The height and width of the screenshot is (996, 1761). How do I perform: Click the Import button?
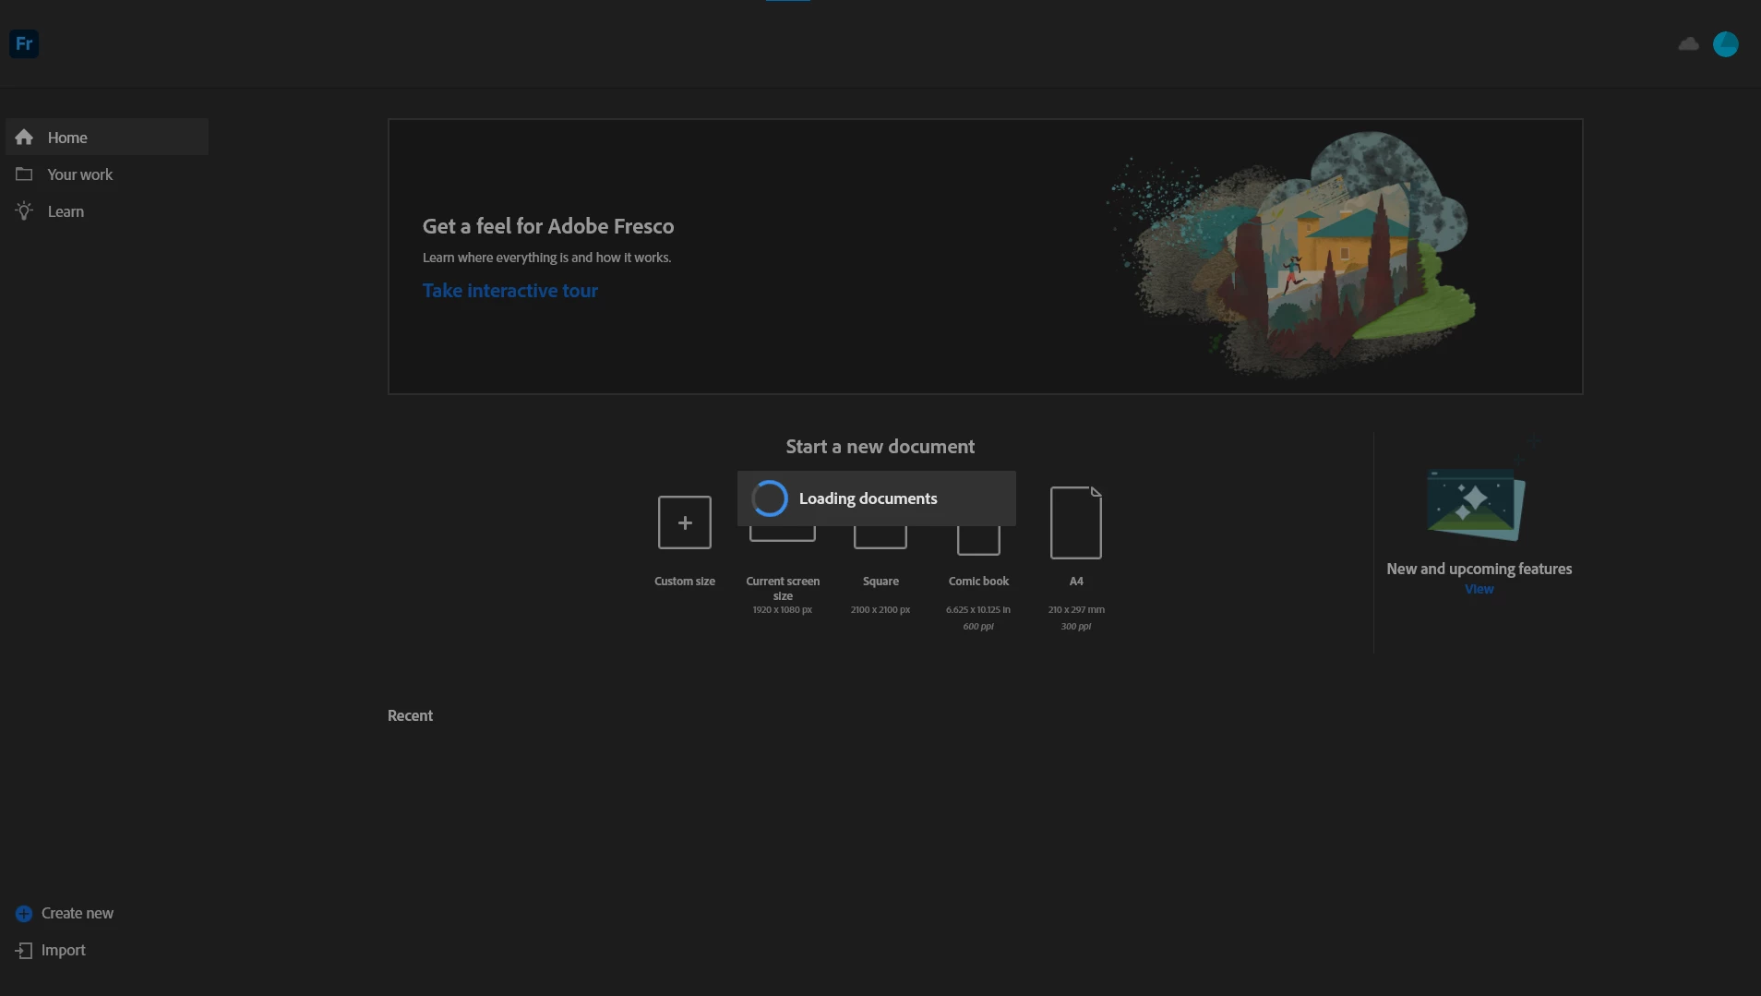[x=51, y=950]
